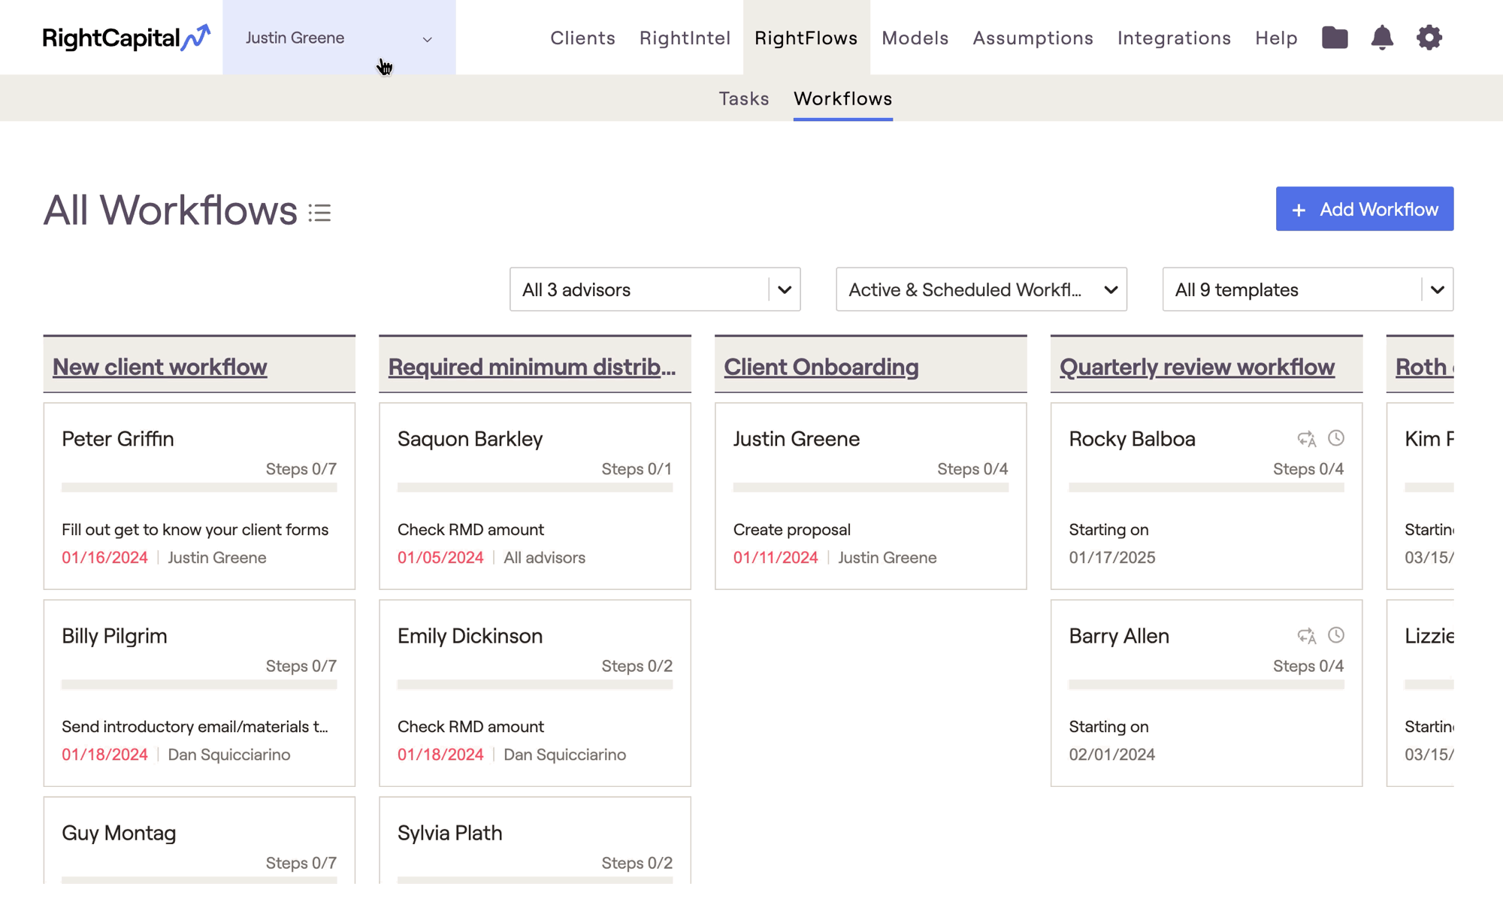The image size is (1503, 920).
Task: Open the Client Onboarding link
Action: click(821, 367)
